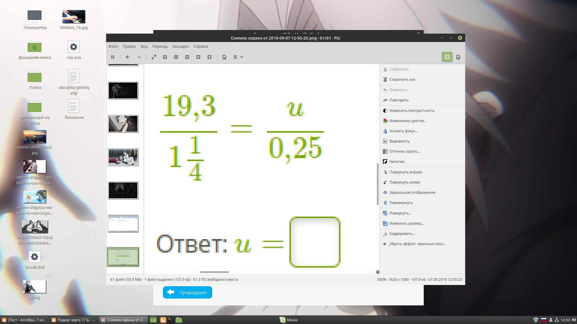This screenshot has width=577, height=324.
Task: Open the Закладки menu
Action: (180, 46)
